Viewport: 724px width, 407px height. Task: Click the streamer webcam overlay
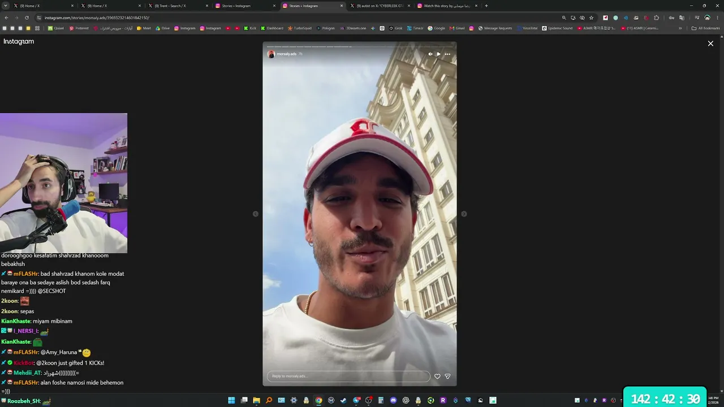click(x=63, y=183)
